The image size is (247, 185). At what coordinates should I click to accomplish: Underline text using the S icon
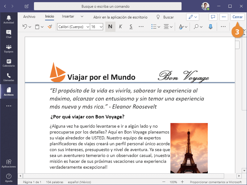click(x=131, y=27)
